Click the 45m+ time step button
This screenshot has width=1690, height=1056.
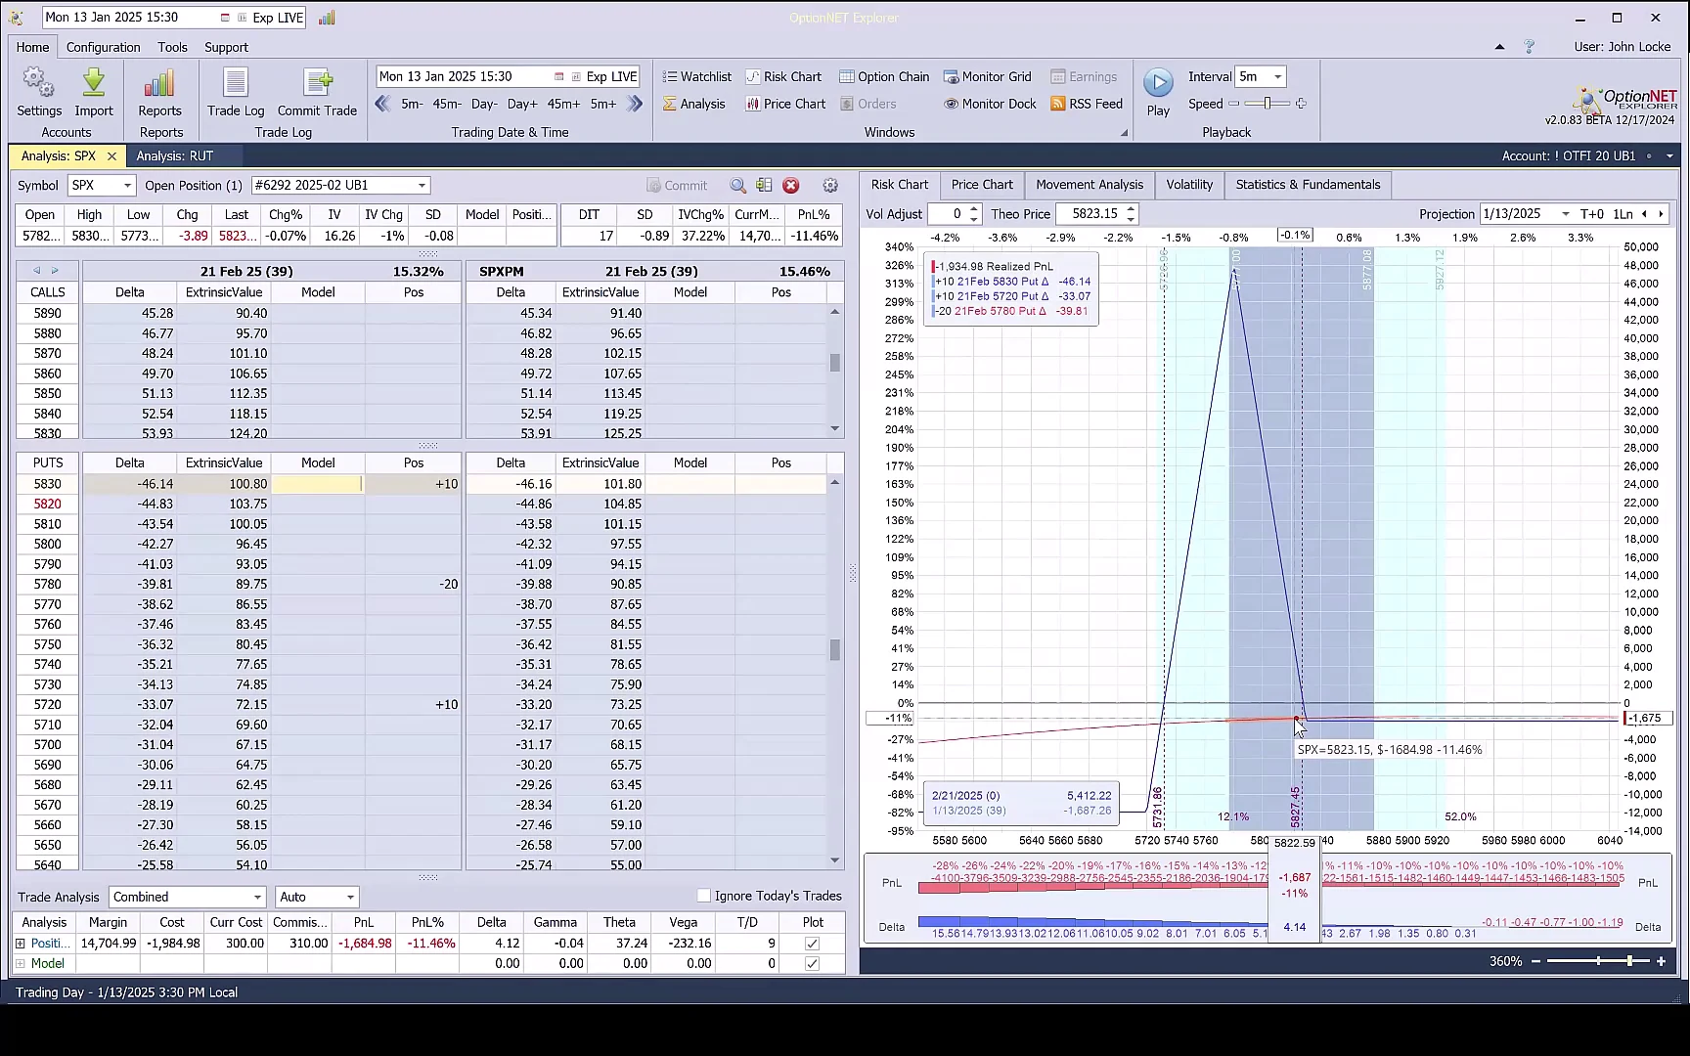pyautogui.click(x=563, y=104)
